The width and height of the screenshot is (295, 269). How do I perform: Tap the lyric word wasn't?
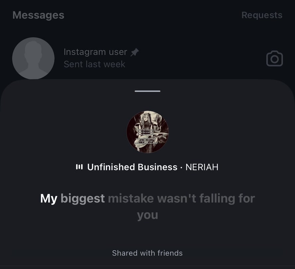point(177,199)
